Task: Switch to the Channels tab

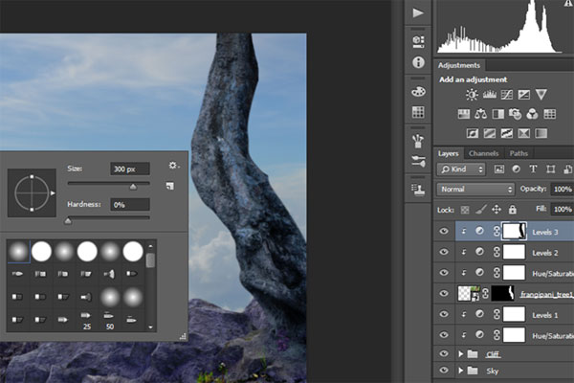Action: (483, 153)
